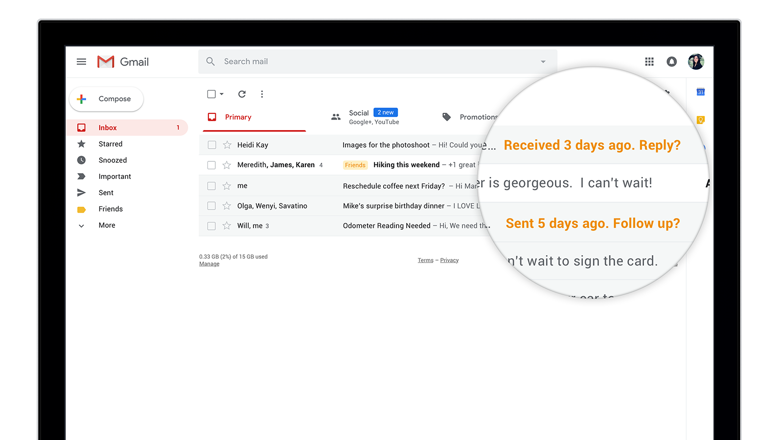This screenshot has width=783, height=440.
Task: Star the Meredith, James, Karen email
Action: (227, 165)
